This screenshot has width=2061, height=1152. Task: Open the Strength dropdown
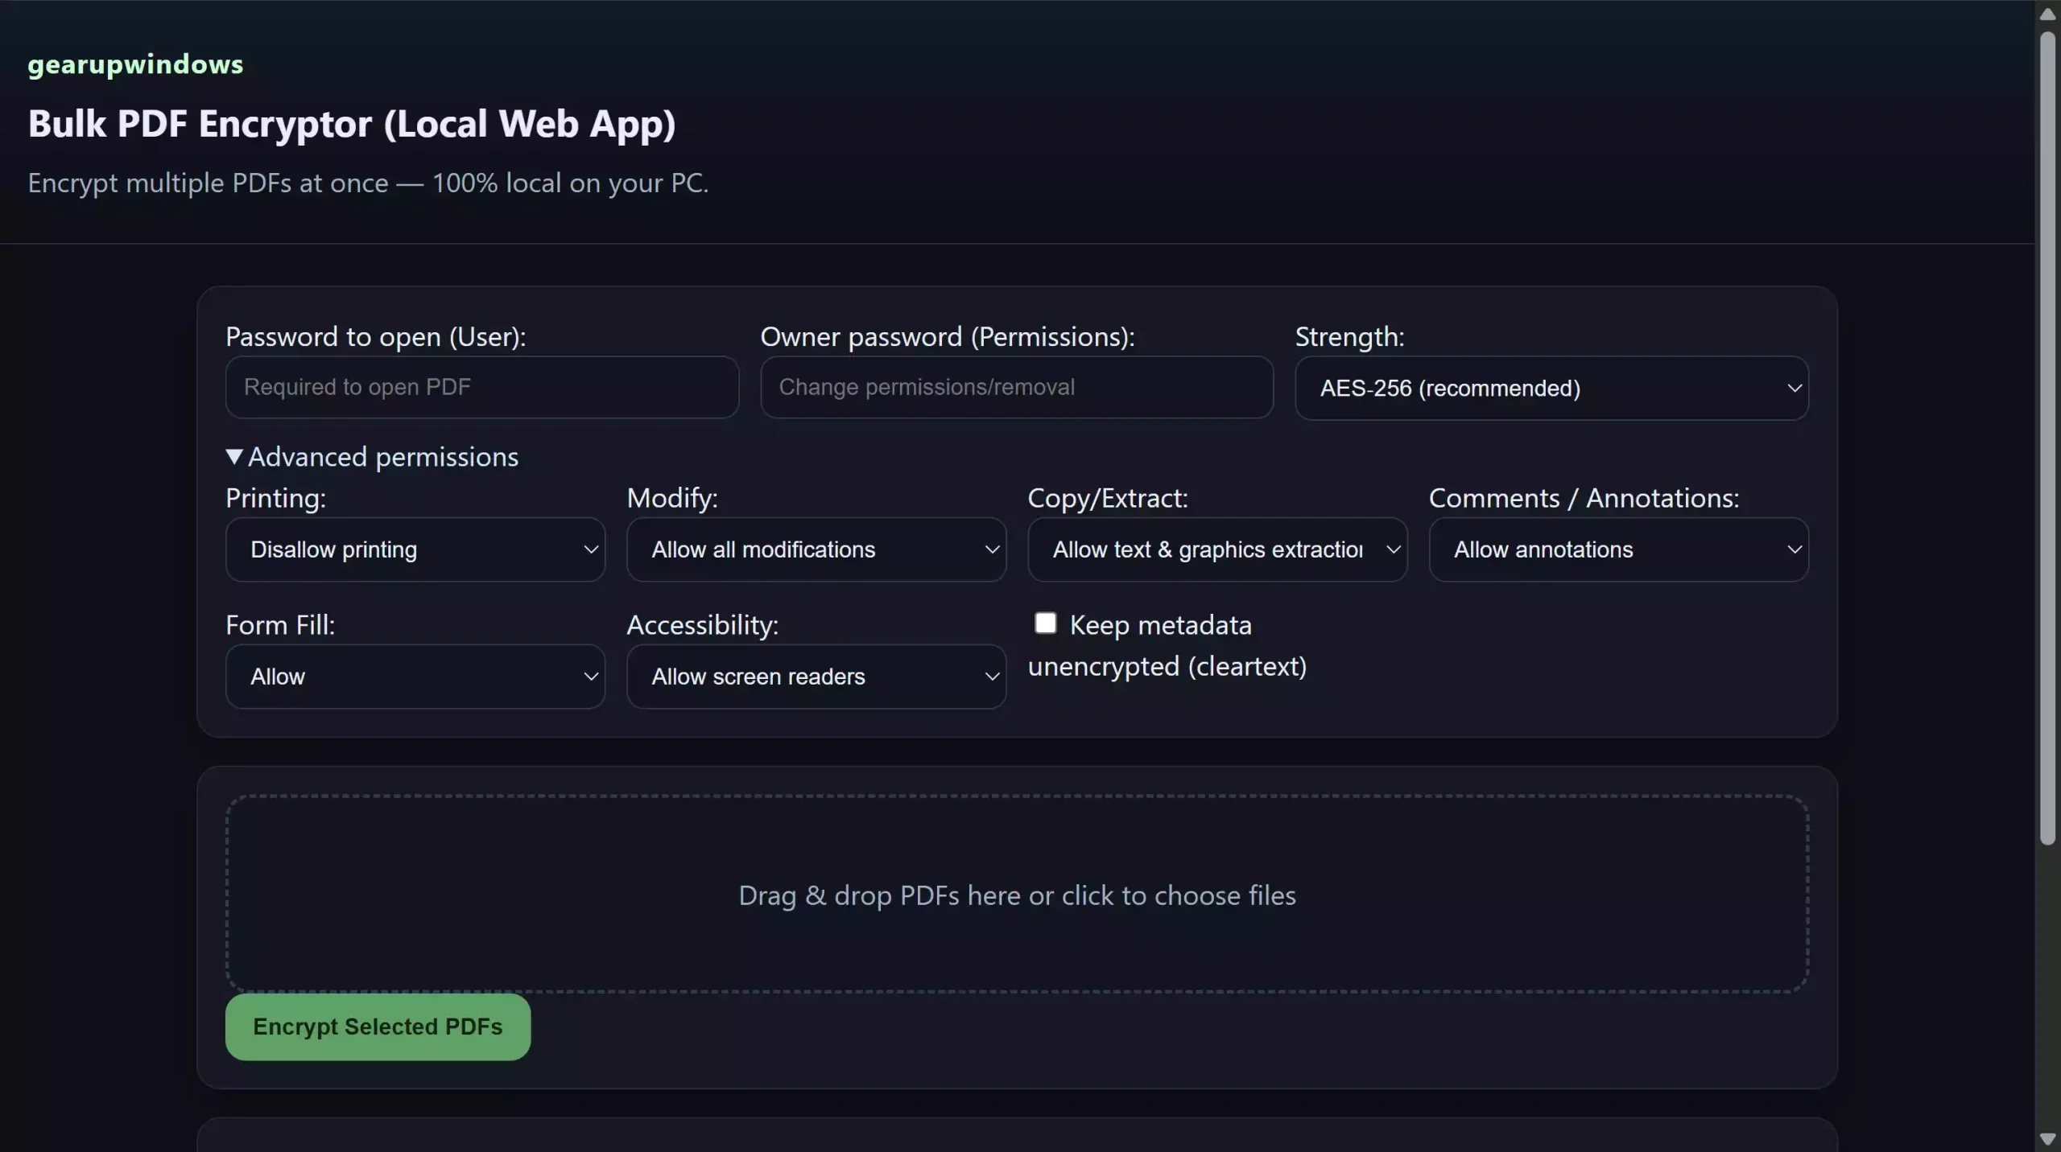[x=1551, y=388]
